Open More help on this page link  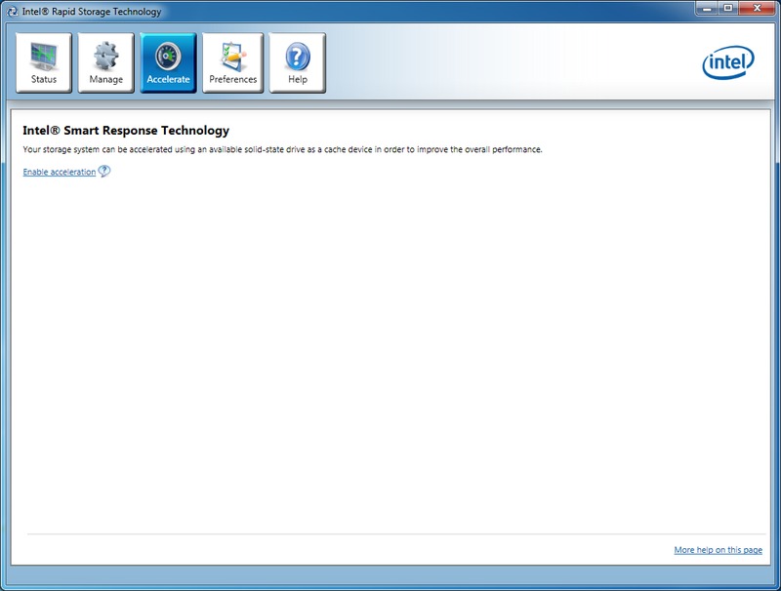pos(718,550)
